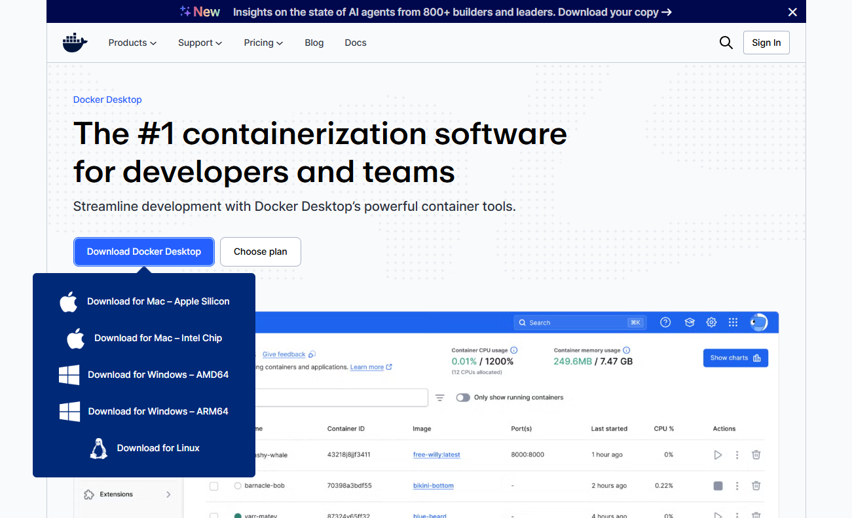
Task: Click the three-dot menu in the 1 hour ago row
Action: pos(737,454)
